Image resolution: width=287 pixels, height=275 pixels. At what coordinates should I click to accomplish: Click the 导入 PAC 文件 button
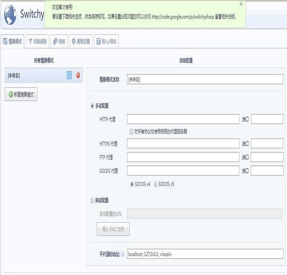click(113, 229)
